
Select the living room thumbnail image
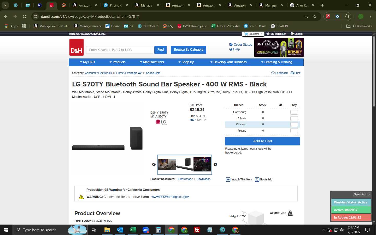pos(167,164)
